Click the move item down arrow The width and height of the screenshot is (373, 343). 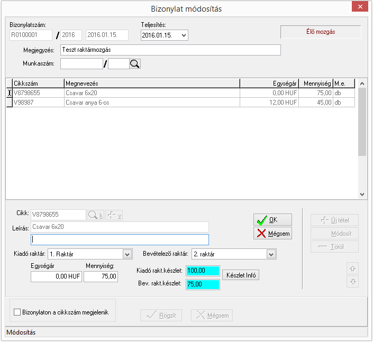click(x=352, y=282)
